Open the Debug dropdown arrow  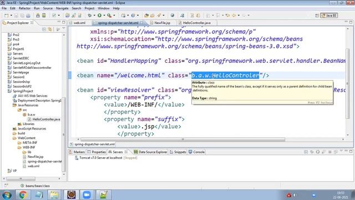94,16
